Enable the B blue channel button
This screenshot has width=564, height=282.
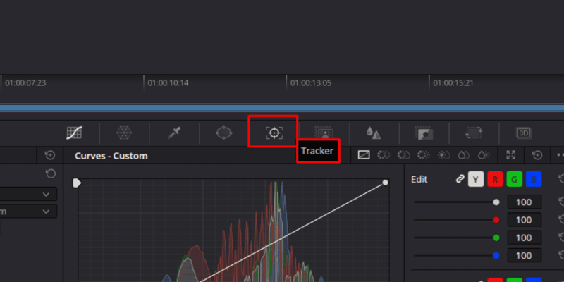pyautogui.click(x=534, y=180)
